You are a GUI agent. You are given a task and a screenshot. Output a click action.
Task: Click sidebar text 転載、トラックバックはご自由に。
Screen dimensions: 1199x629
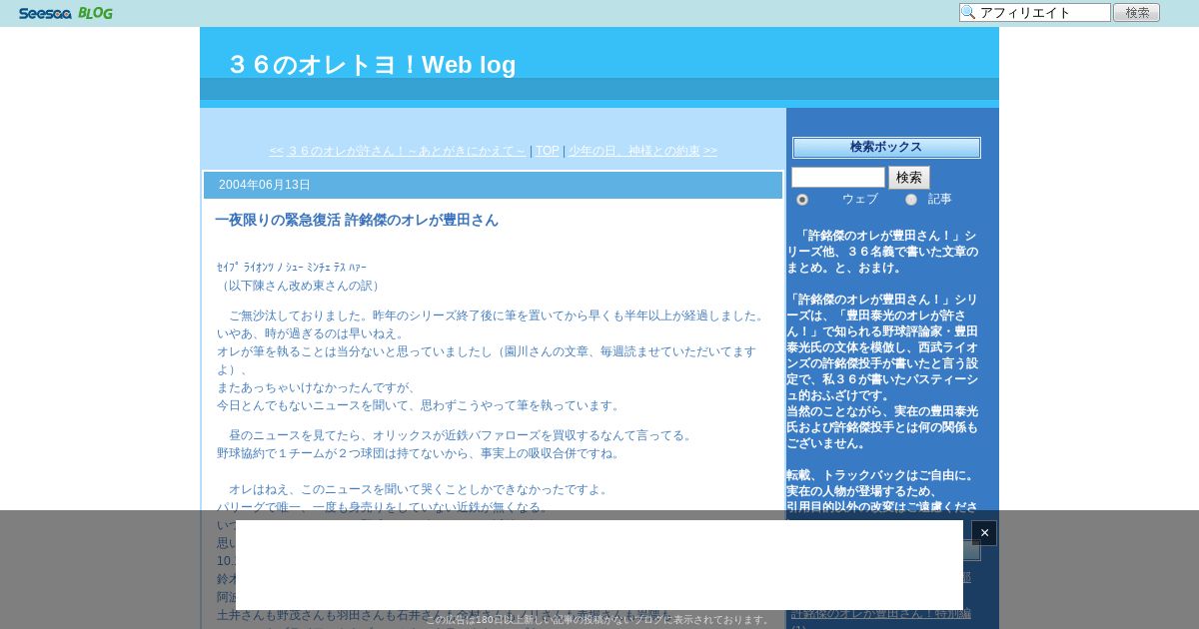pyautogui.click(x=880, y=475)
